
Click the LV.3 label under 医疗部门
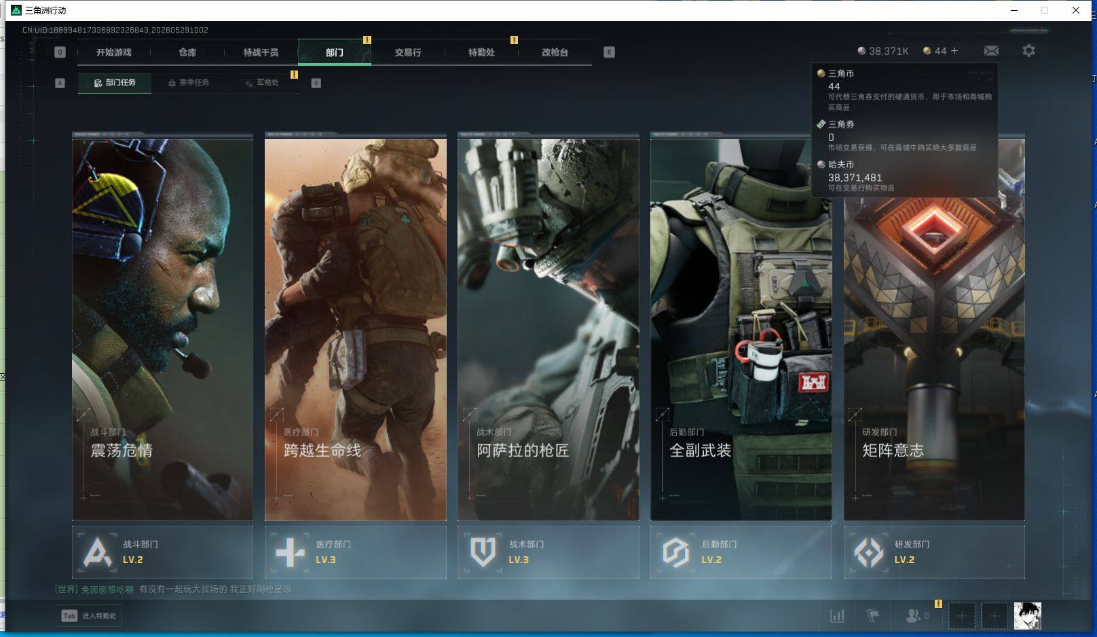pos(325,560)
